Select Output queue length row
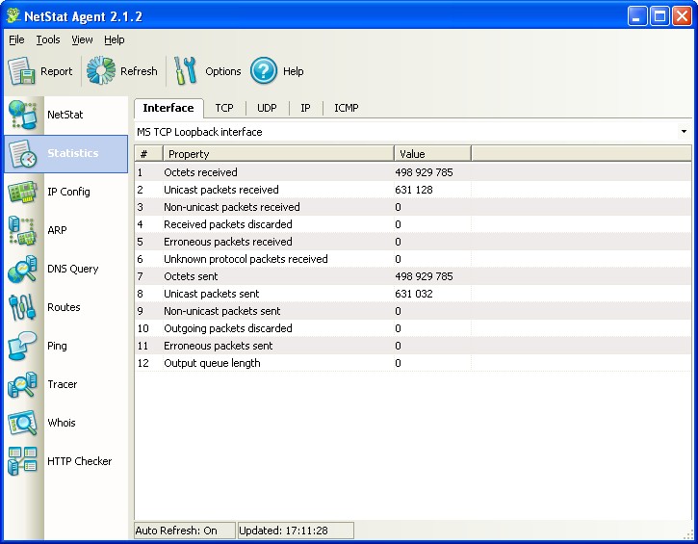 413,363
